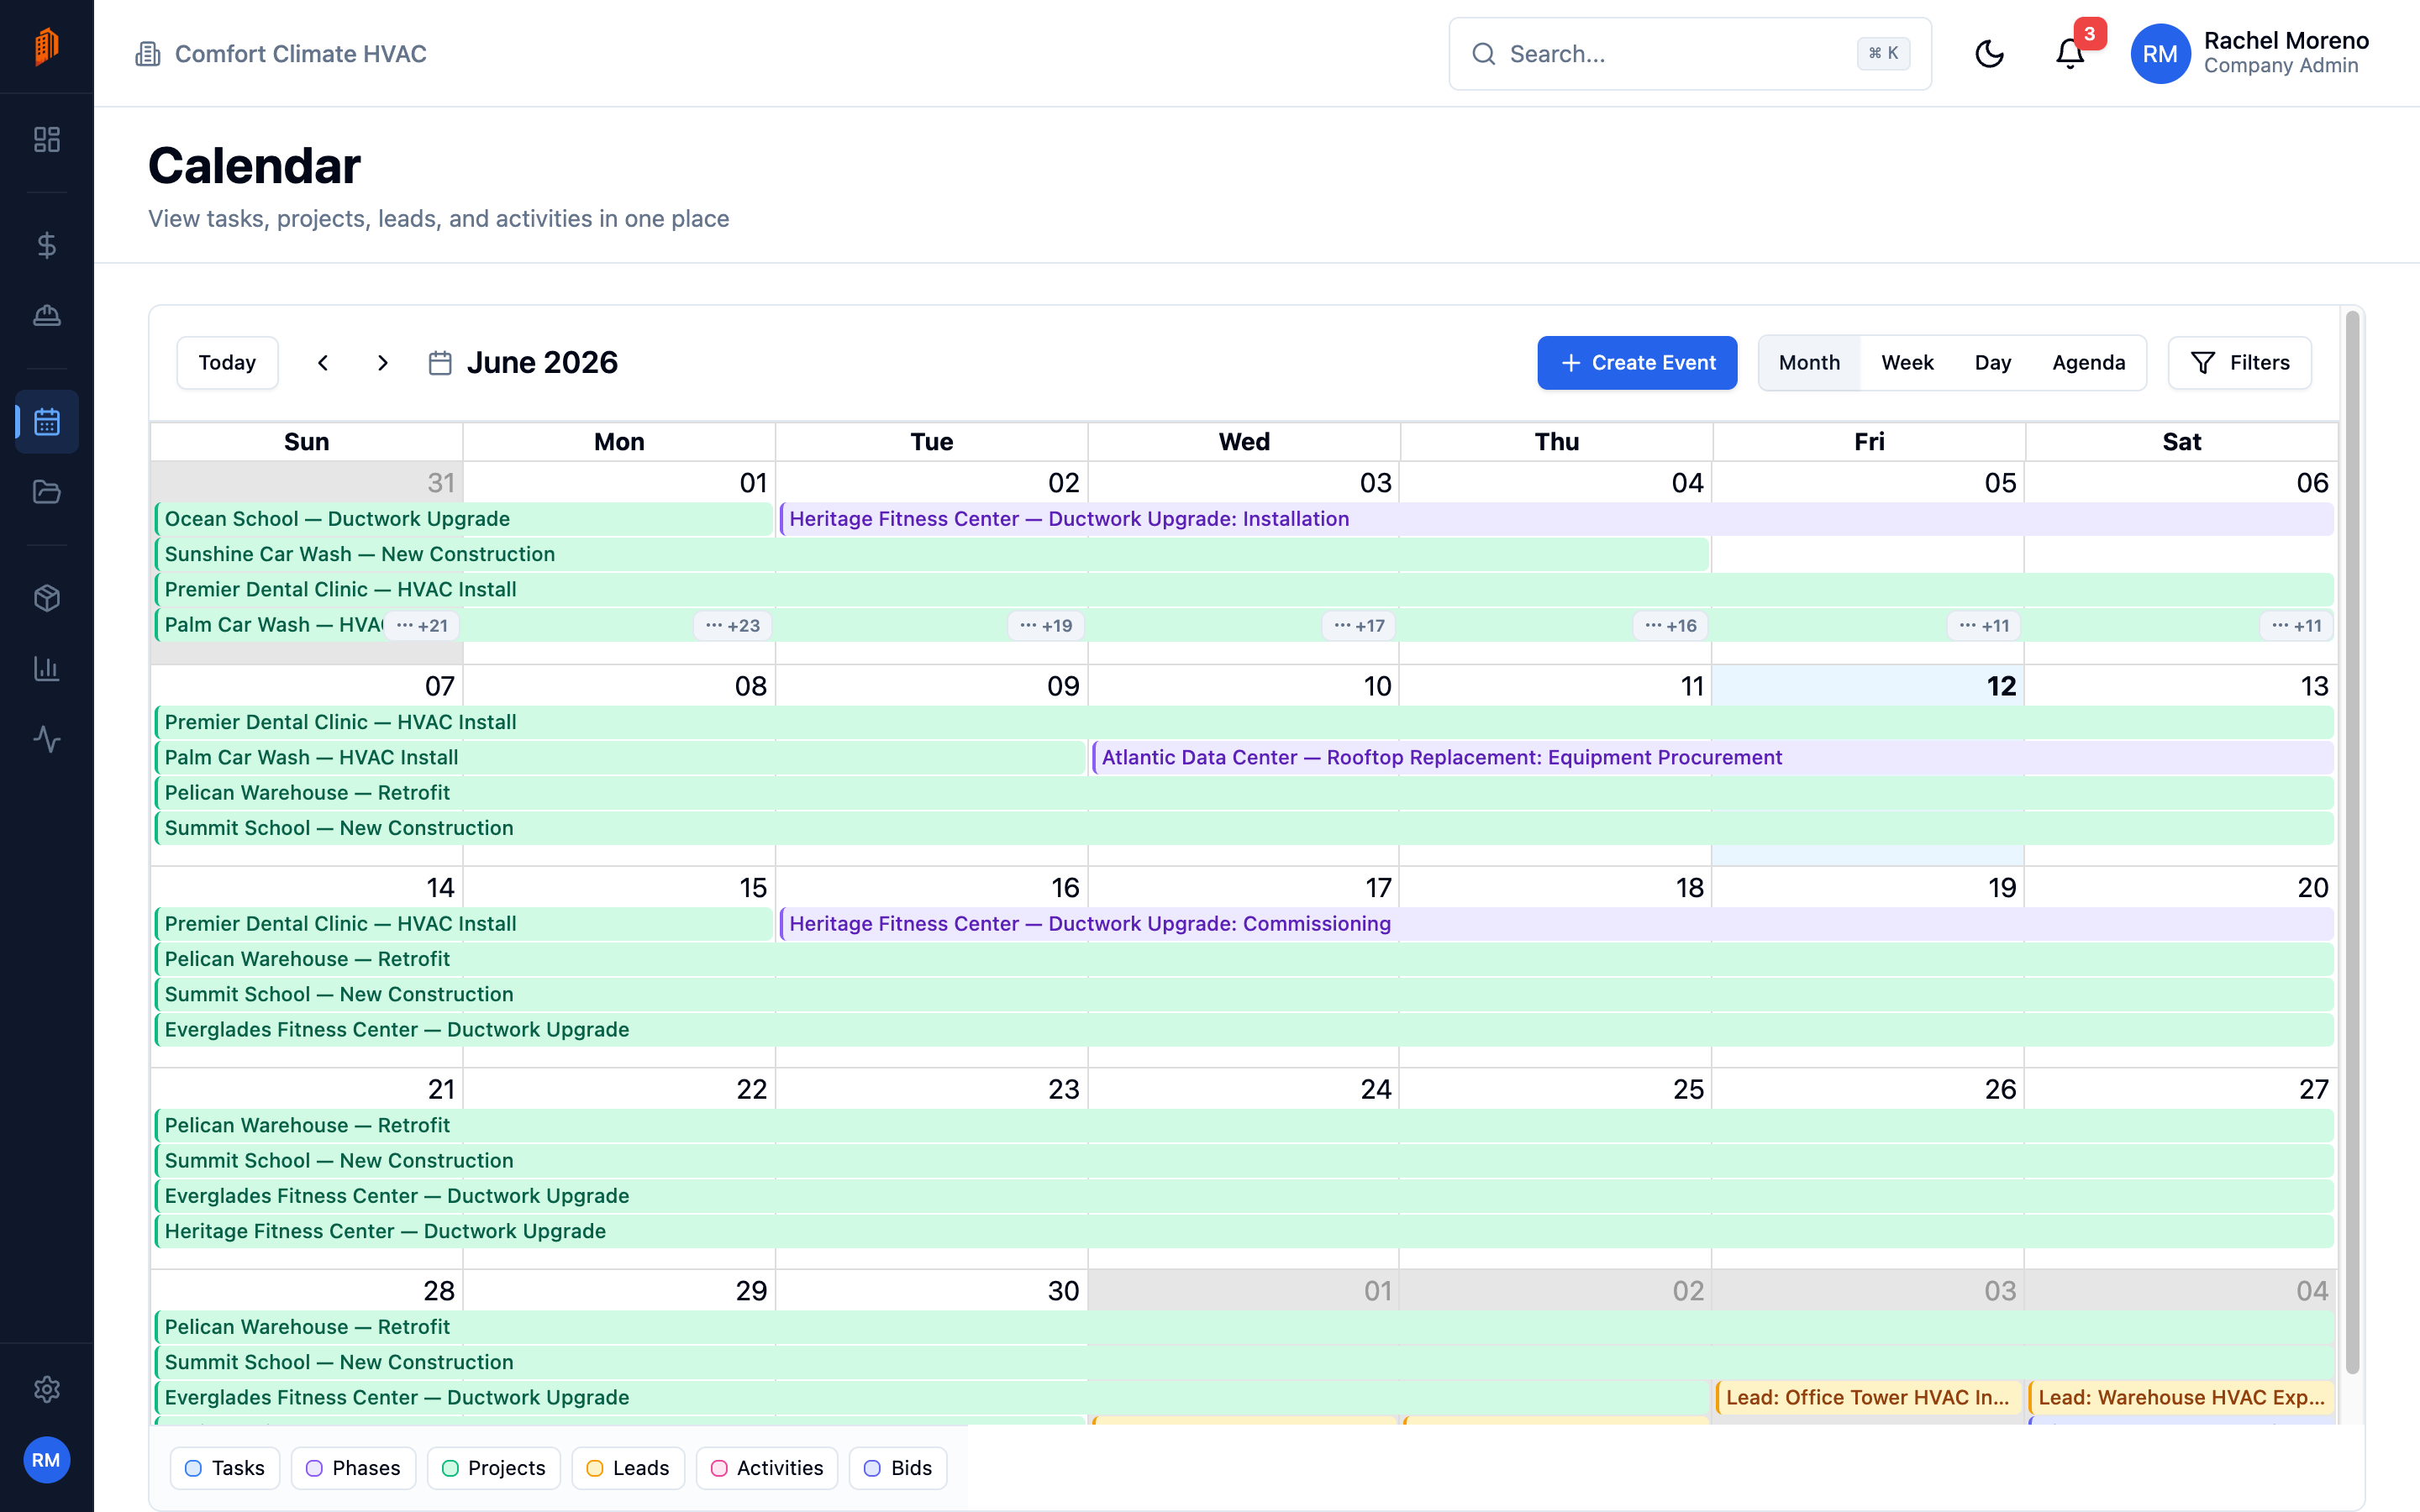Switch to Week view
This screenshot has height=1512, width=2420.
(1907, 363)
